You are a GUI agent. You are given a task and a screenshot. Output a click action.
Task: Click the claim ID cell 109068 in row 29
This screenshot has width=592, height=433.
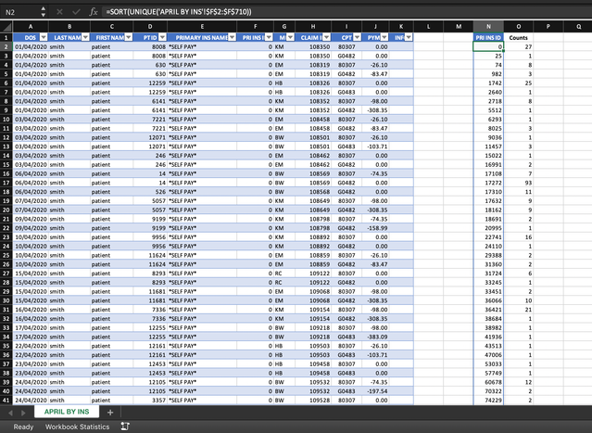click(x=313, y=291)
